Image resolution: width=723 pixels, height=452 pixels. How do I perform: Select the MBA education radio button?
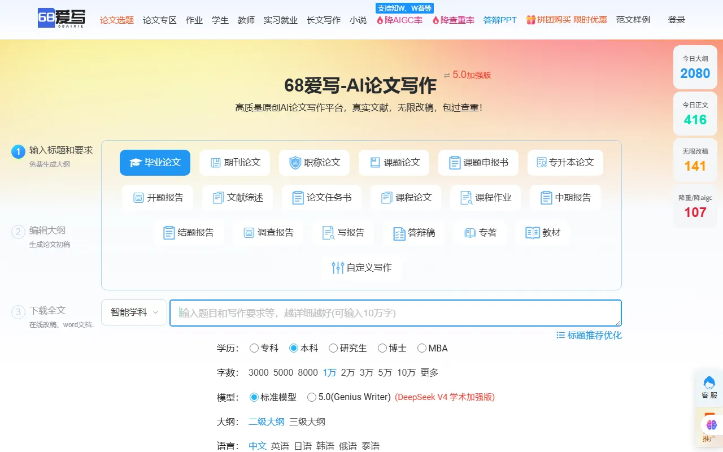coord(422,348)
